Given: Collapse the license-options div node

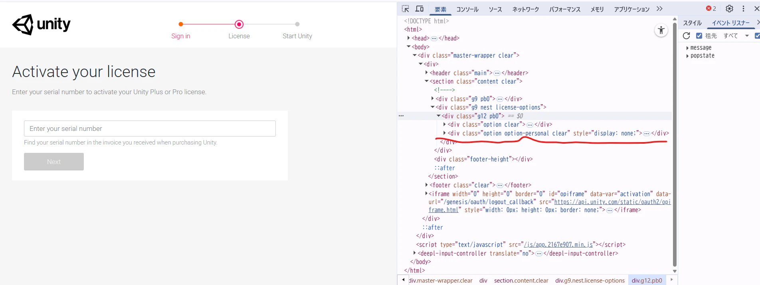Looking at the screenshot, I should pyautogui.click(x=432, y=107).
